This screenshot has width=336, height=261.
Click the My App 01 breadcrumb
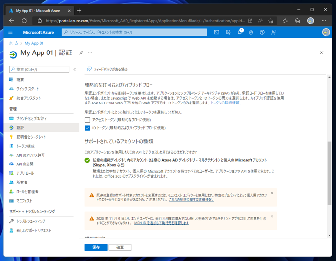pyautogui.click(x=34, y=43)
